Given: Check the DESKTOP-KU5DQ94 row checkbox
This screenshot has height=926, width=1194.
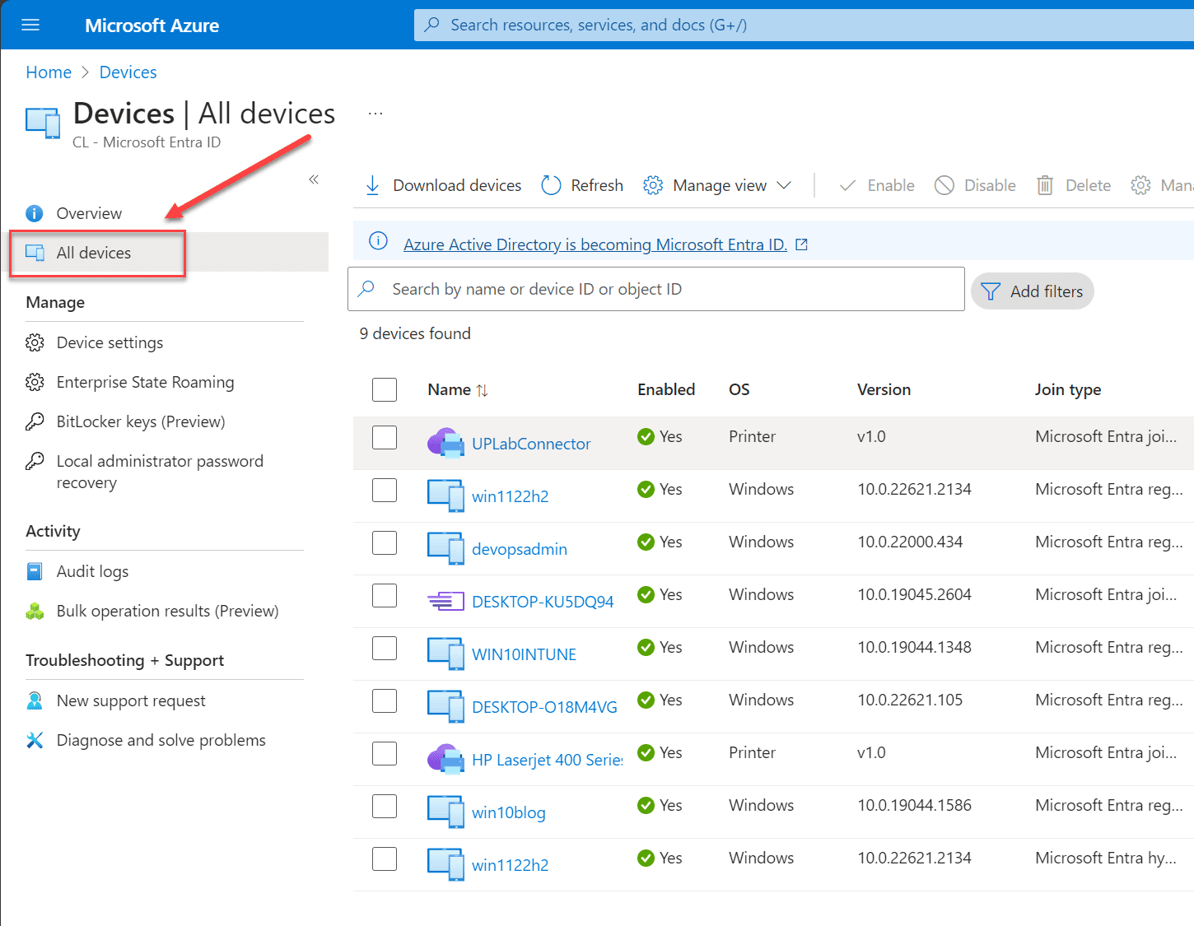Looking at the screenshot, I should [385, 595].
